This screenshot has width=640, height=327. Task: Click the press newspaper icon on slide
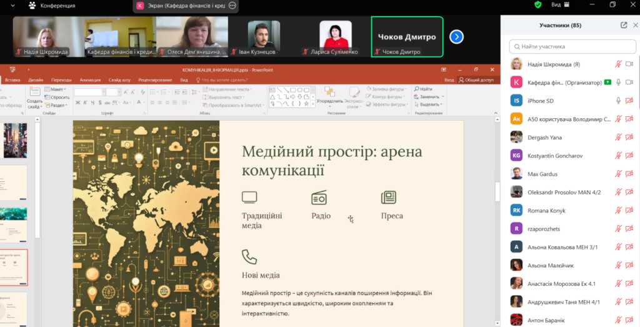389,198
